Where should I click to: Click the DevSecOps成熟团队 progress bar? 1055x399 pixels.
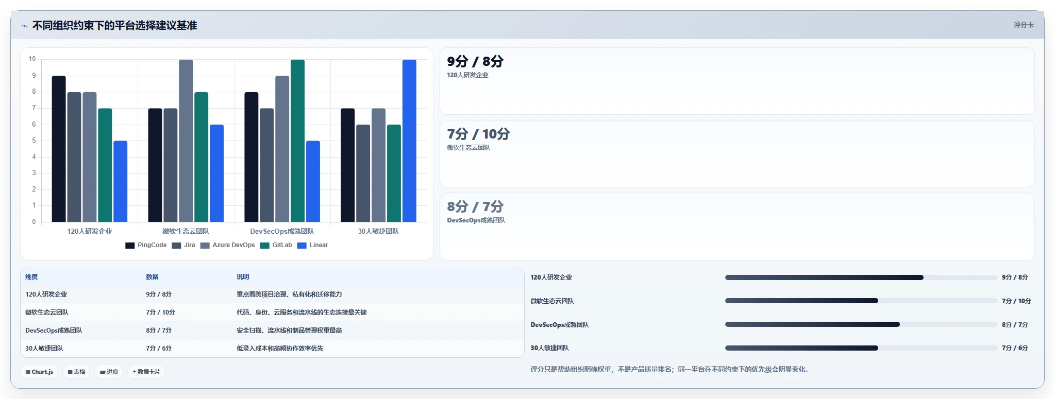pyautogui.click(x=861, y=324)
